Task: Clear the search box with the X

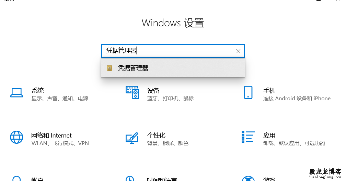Action: 238,51
